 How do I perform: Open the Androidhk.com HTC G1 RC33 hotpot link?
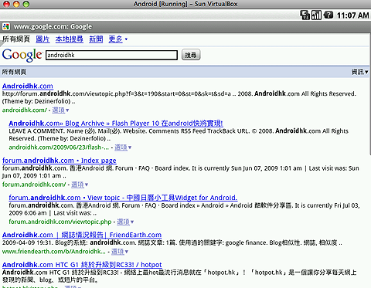pos(82,265)
